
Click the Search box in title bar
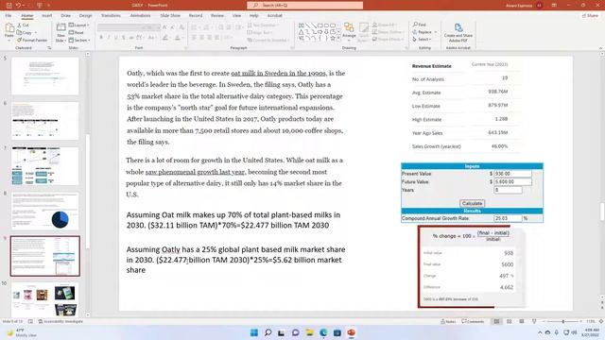(x=304, y=6)
